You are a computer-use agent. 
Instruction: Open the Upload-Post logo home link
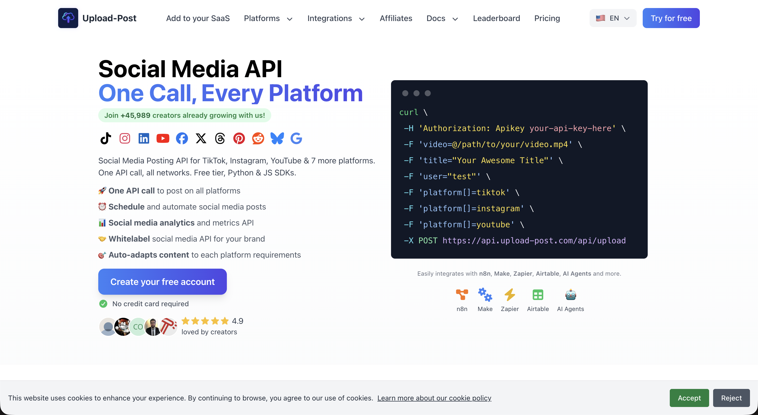(97, 18)
